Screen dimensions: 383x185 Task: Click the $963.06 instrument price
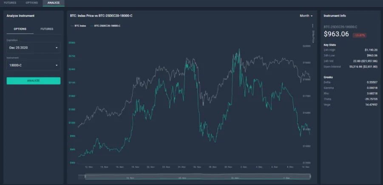(x=336, y=34)
